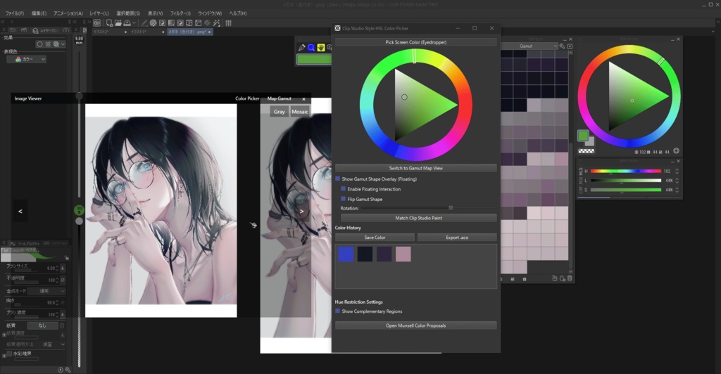Image resolution: width=721 pixels, height=374 pixels.
Task: Toggle the 水彩境界 checkbox
Action: [9, 354]
